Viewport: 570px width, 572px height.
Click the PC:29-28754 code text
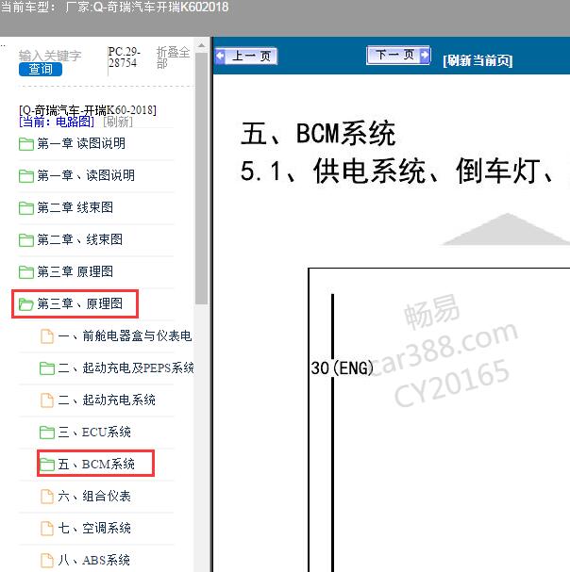(124, 57)
